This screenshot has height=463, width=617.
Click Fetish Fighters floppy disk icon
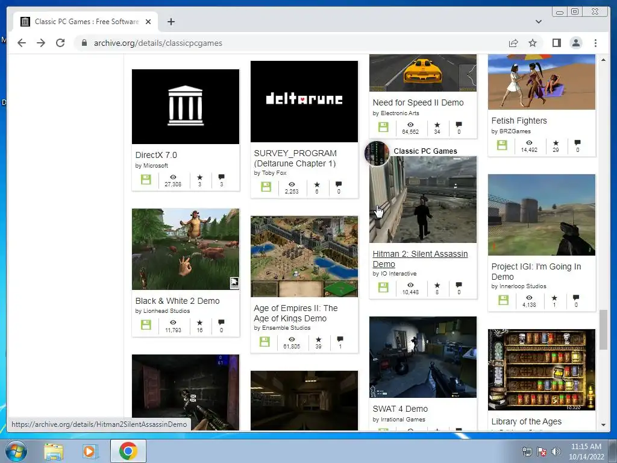click(502, 145)
